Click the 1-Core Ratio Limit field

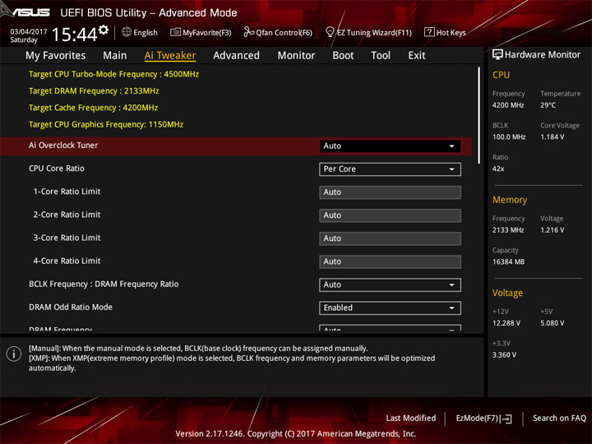pos(390,192)
